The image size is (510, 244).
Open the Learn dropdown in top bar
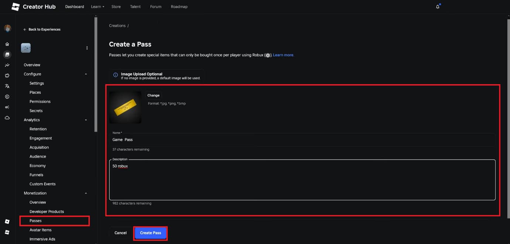(x=98, y=7)
